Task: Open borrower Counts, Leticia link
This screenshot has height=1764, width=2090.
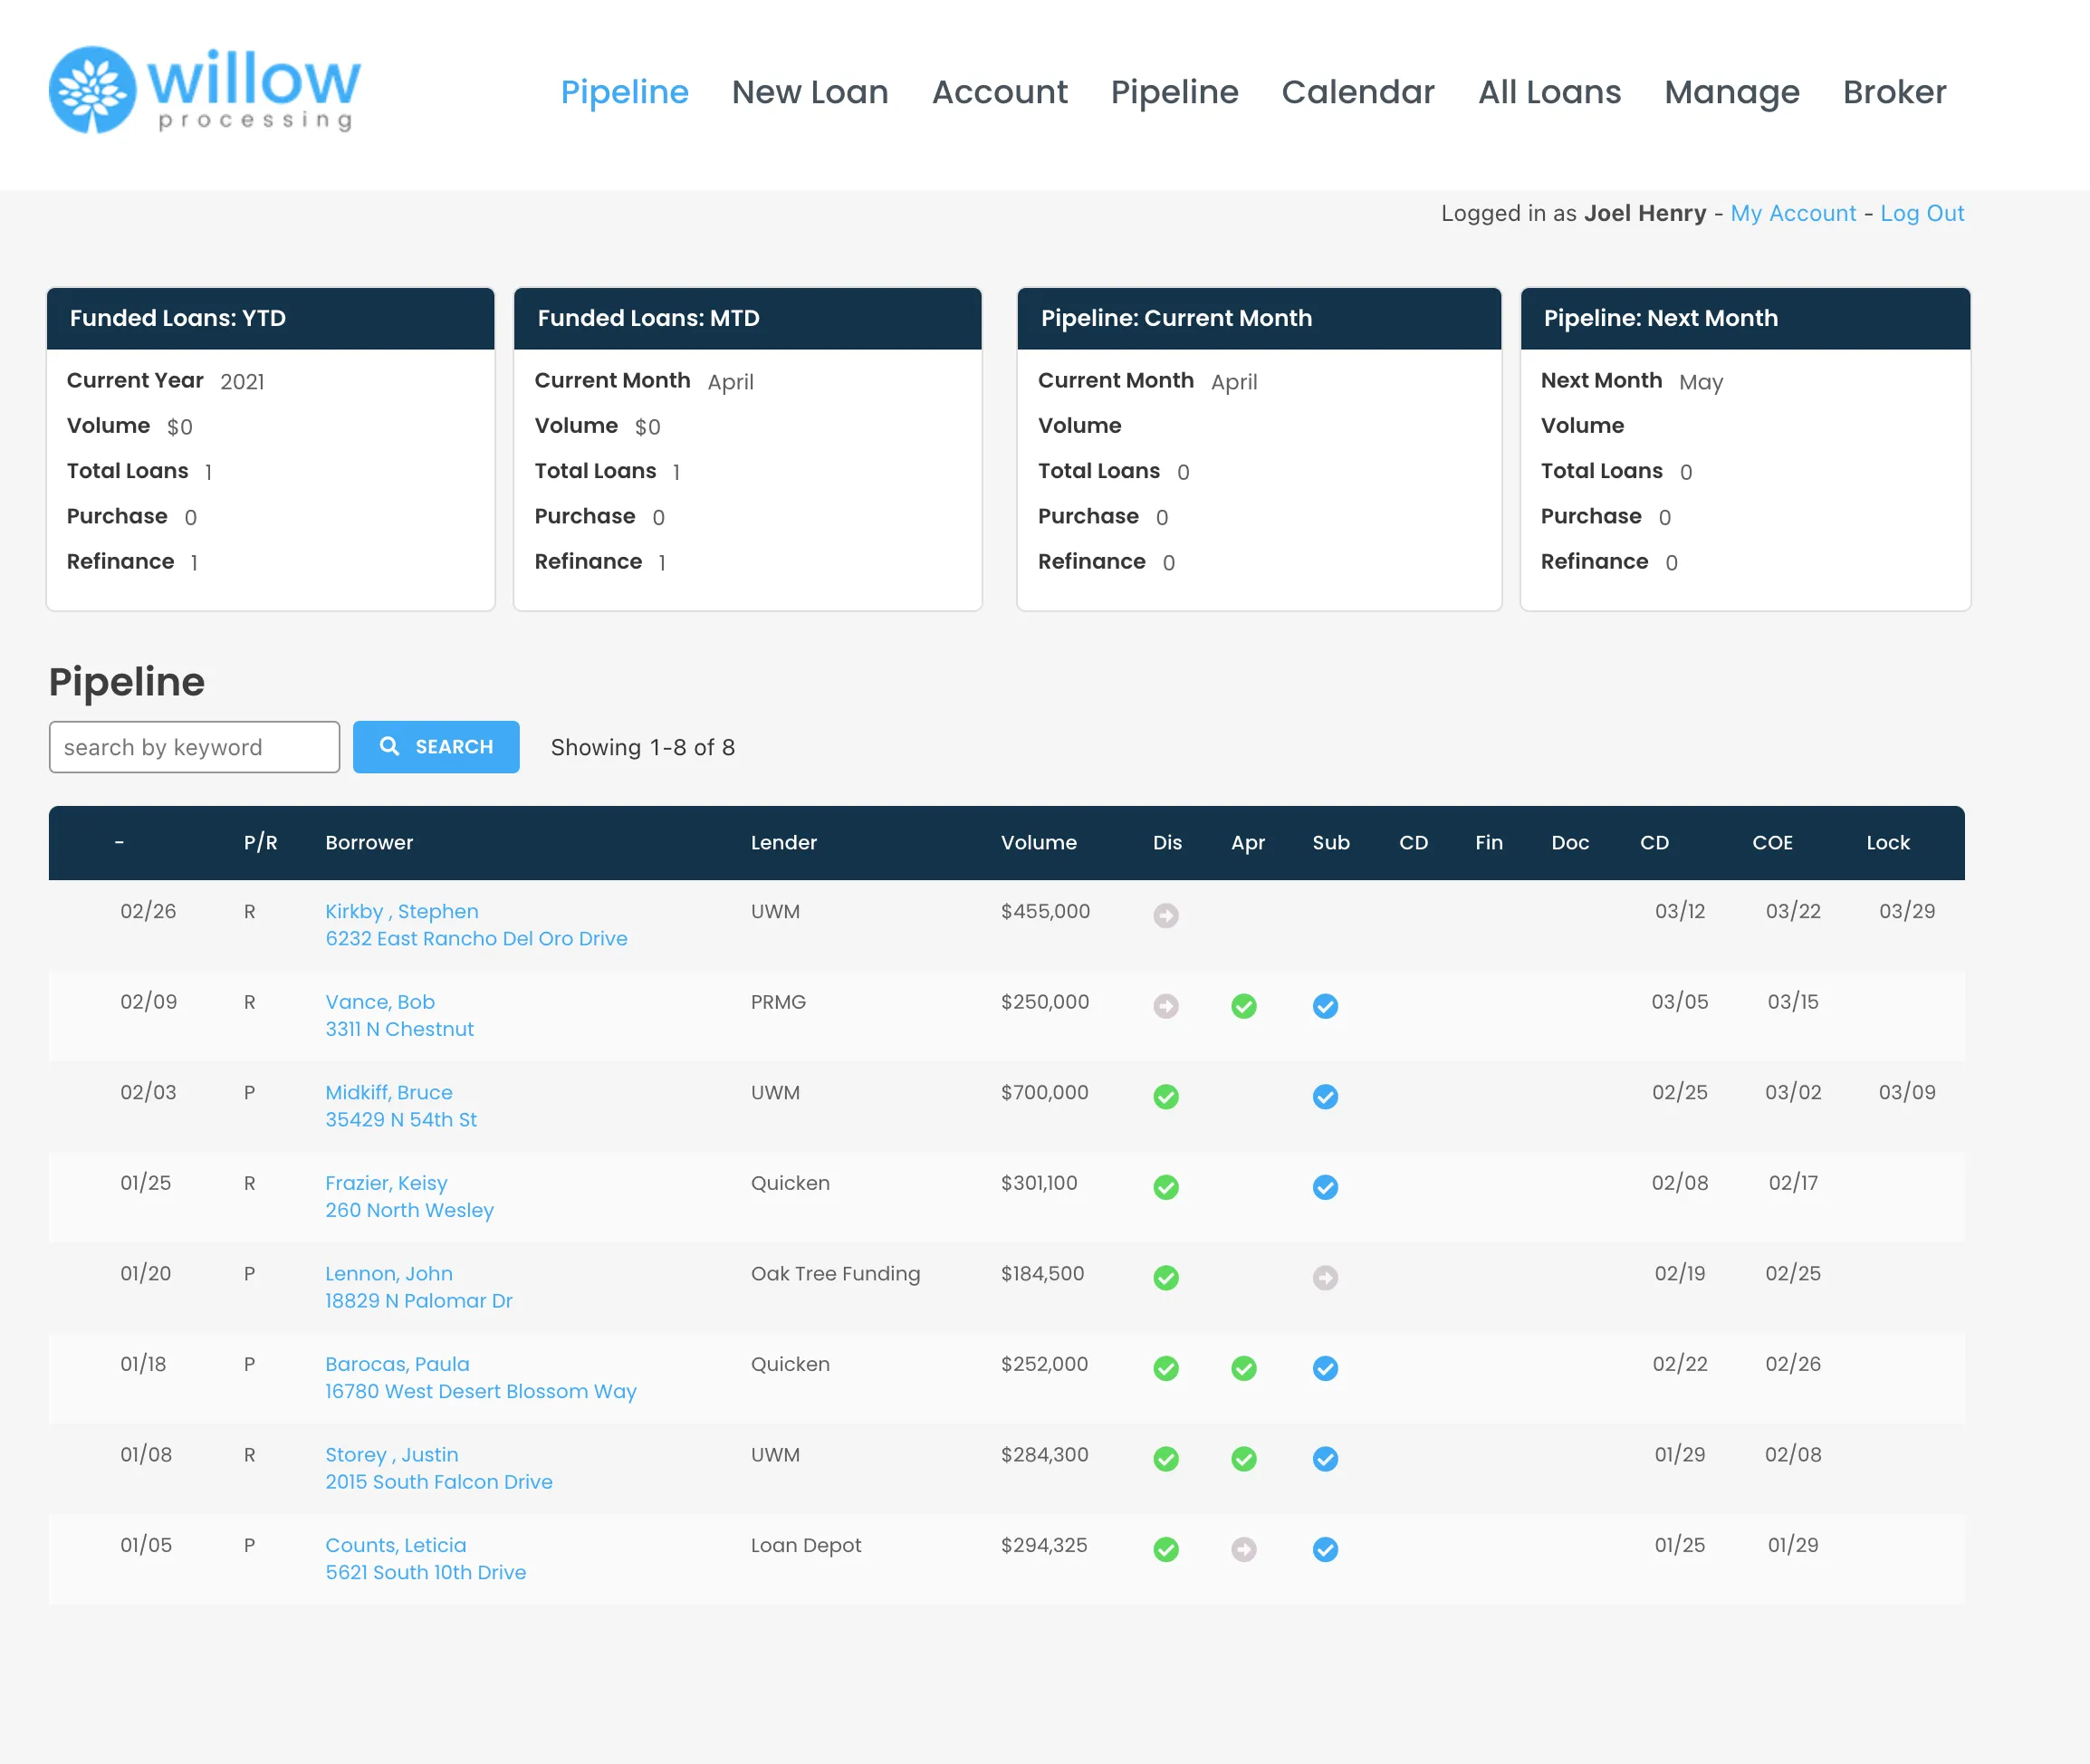Action: 396,1545
